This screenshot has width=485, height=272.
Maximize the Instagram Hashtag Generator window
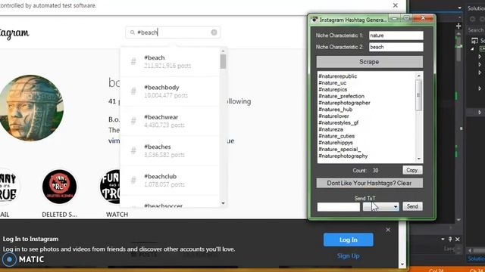click(407, 18)
